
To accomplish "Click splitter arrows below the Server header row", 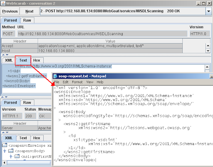I will tap(5, 132).
